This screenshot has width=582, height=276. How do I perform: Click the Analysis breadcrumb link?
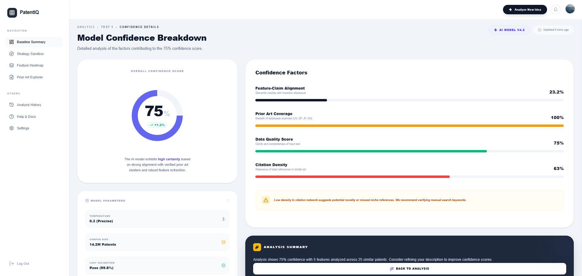tap(86, 27)
